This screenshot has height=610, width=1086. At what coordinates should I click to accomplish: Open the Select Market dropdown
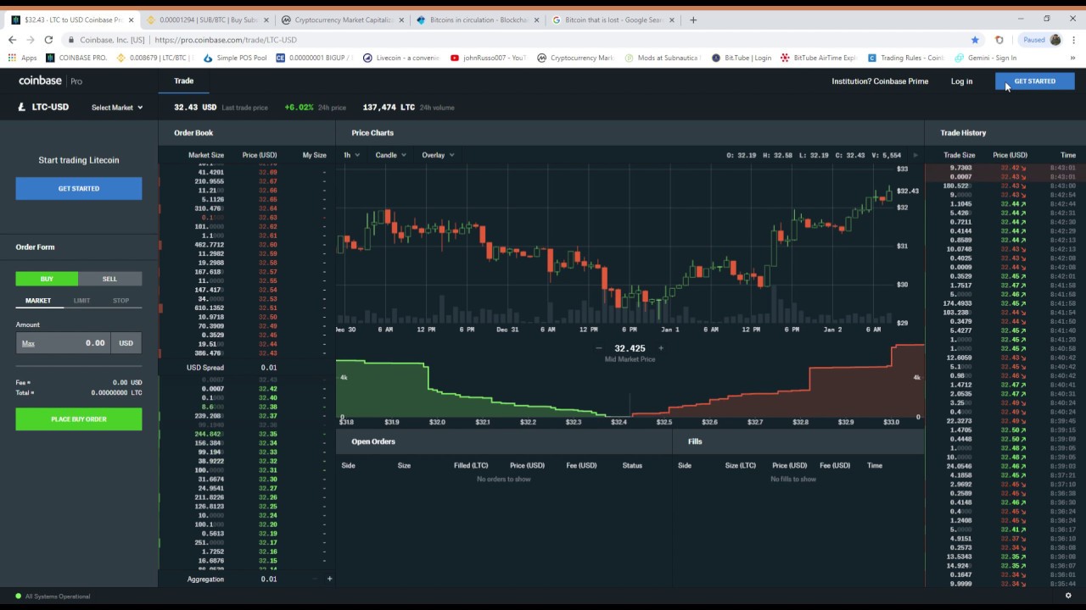(x=117, y=108)
